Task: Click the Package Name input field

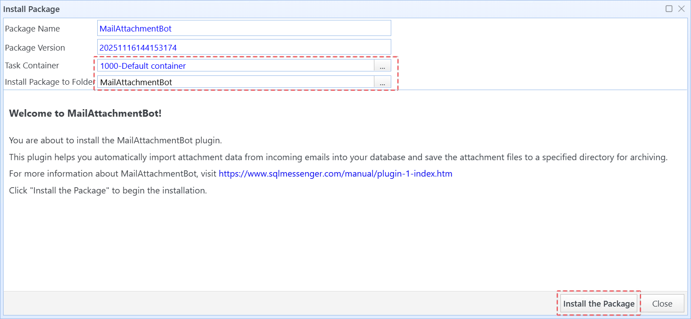Action: pos(244,28)
